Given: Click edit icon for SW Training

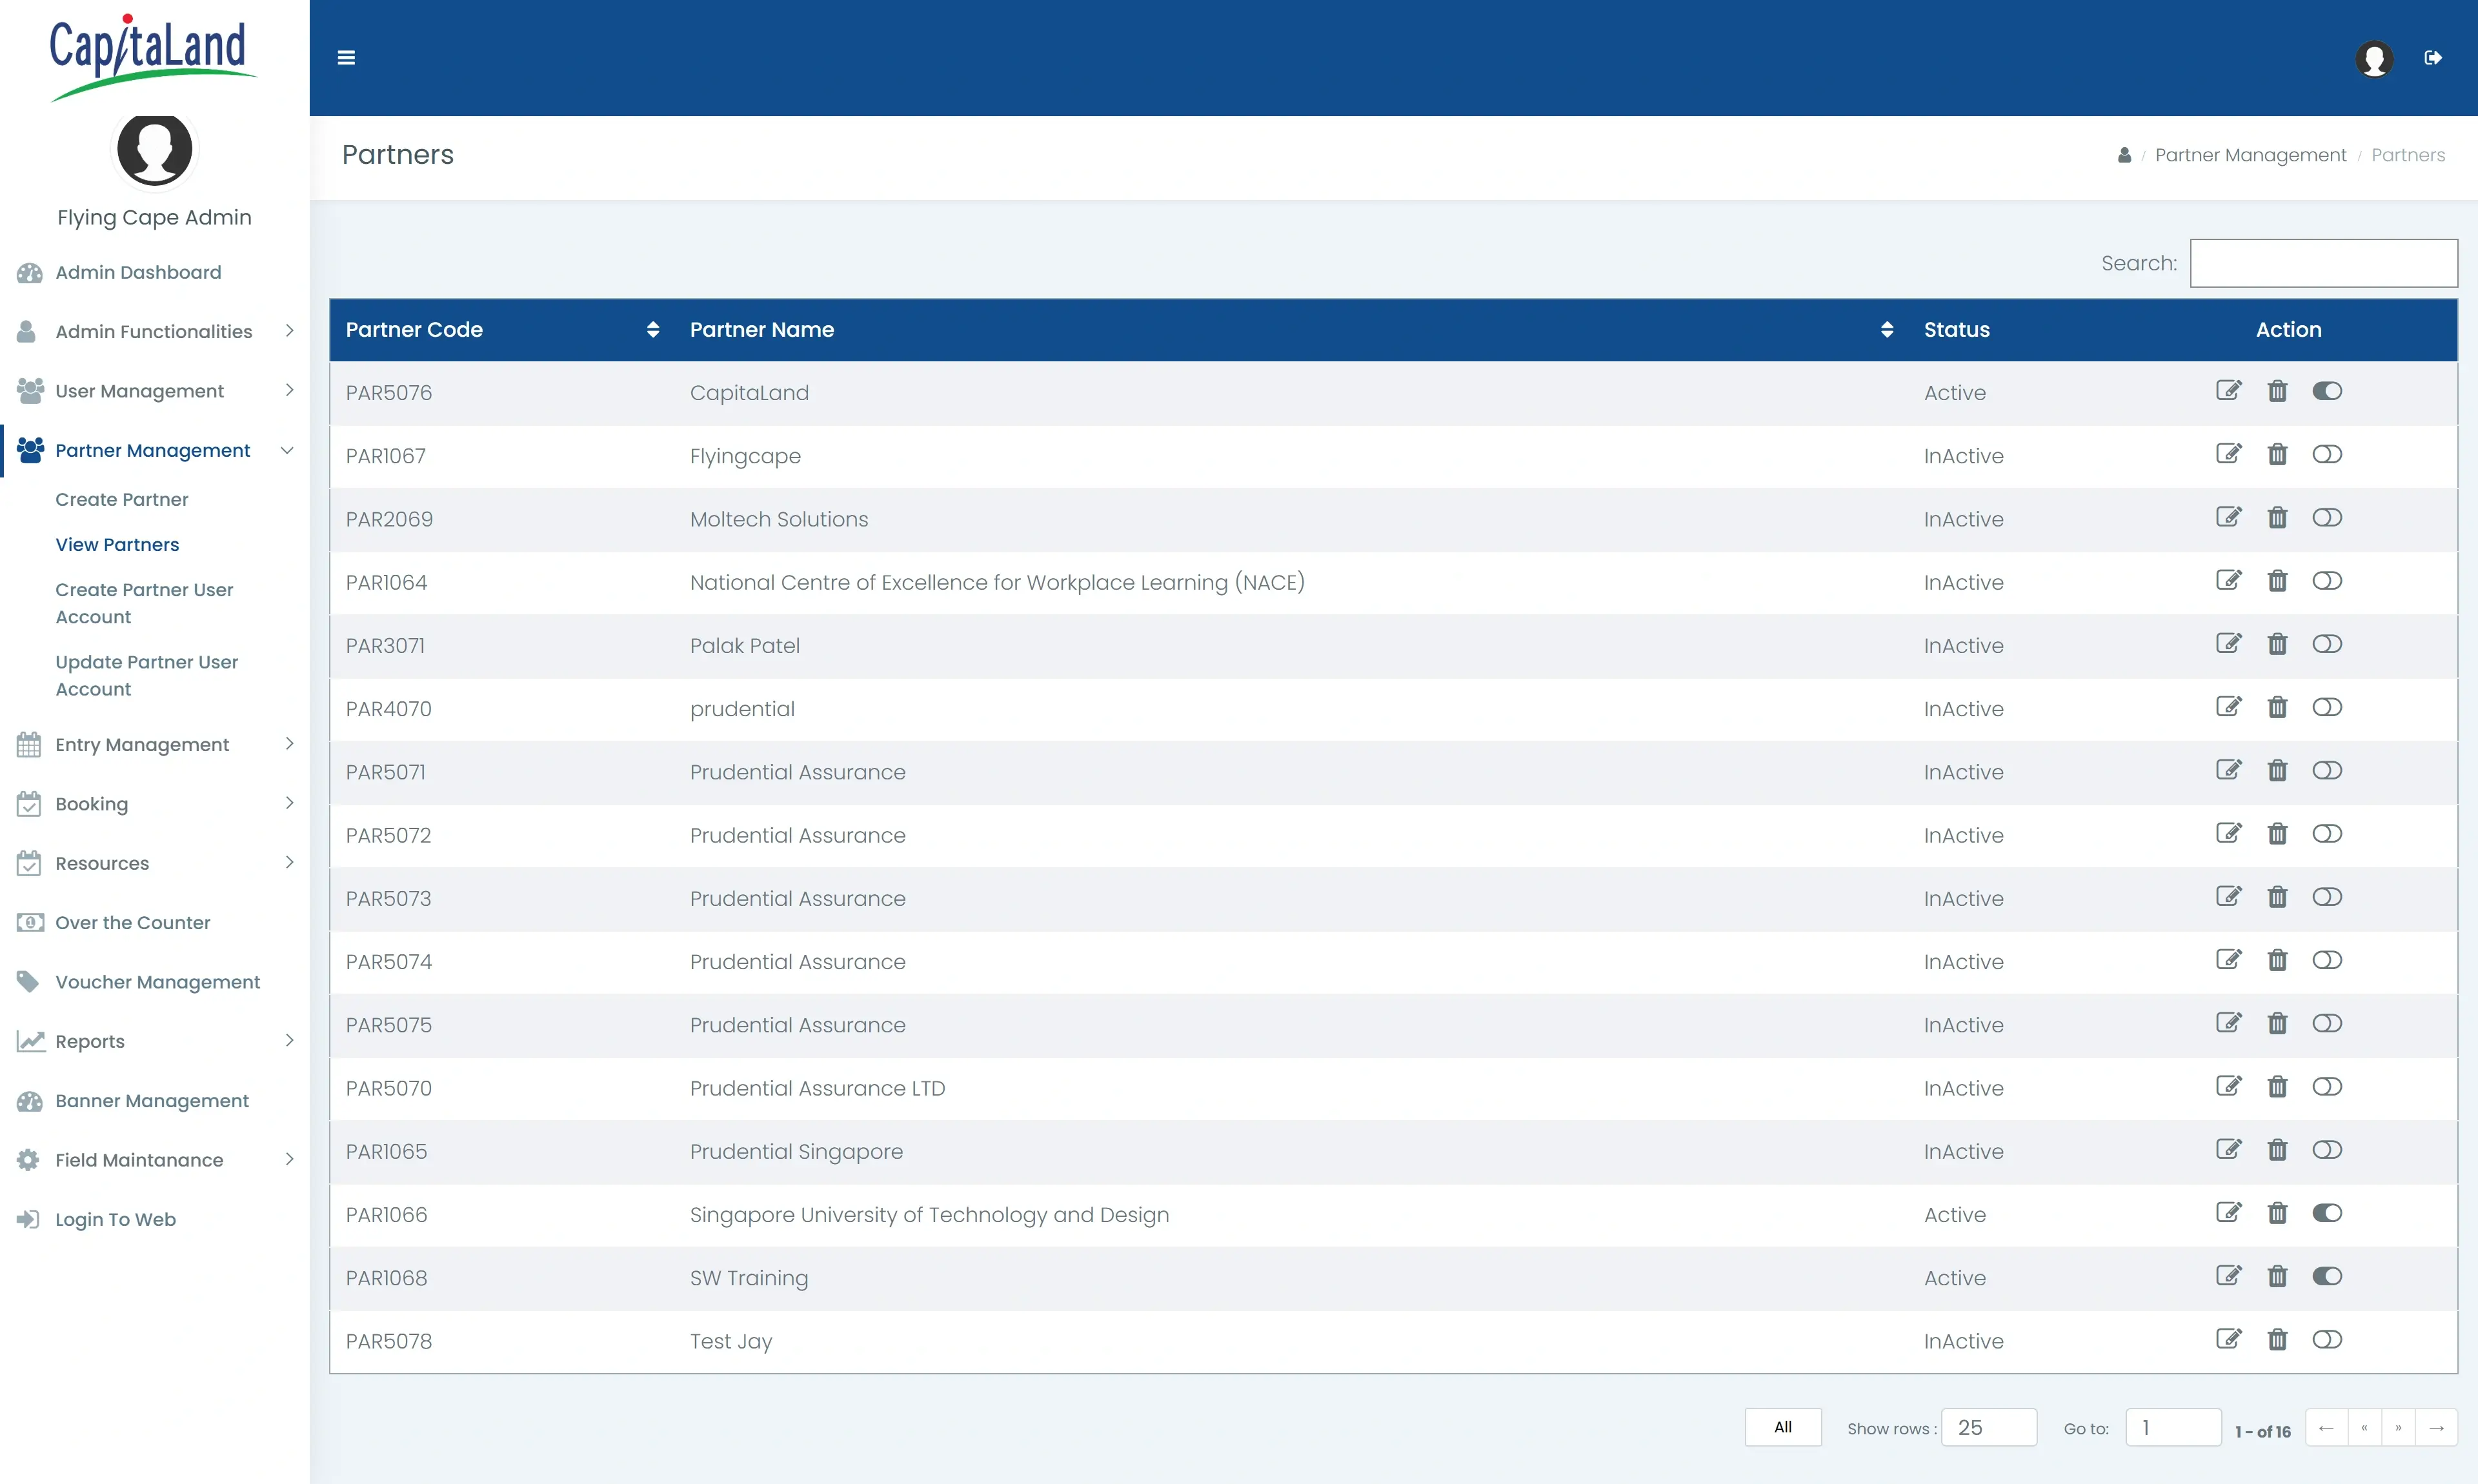Looking at the screenshot, I should pyautogui.click(x=2228, y=1276).
